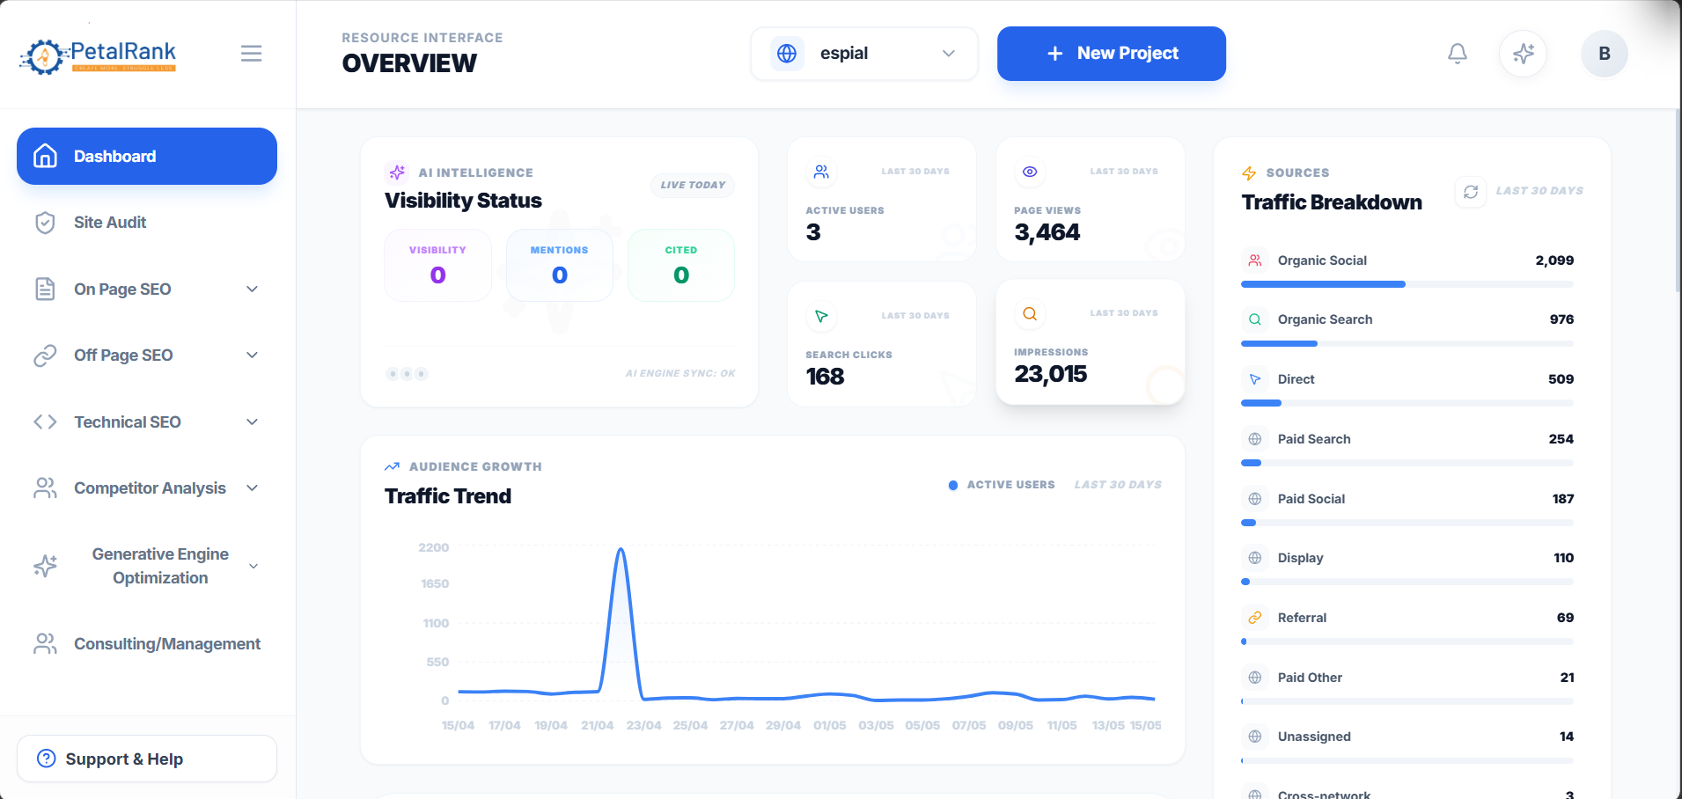Image resolution: width=1682 pixels, height=799 pixels.
Task: Click the AI sparkle icon in header
Action: [1524, 54]
